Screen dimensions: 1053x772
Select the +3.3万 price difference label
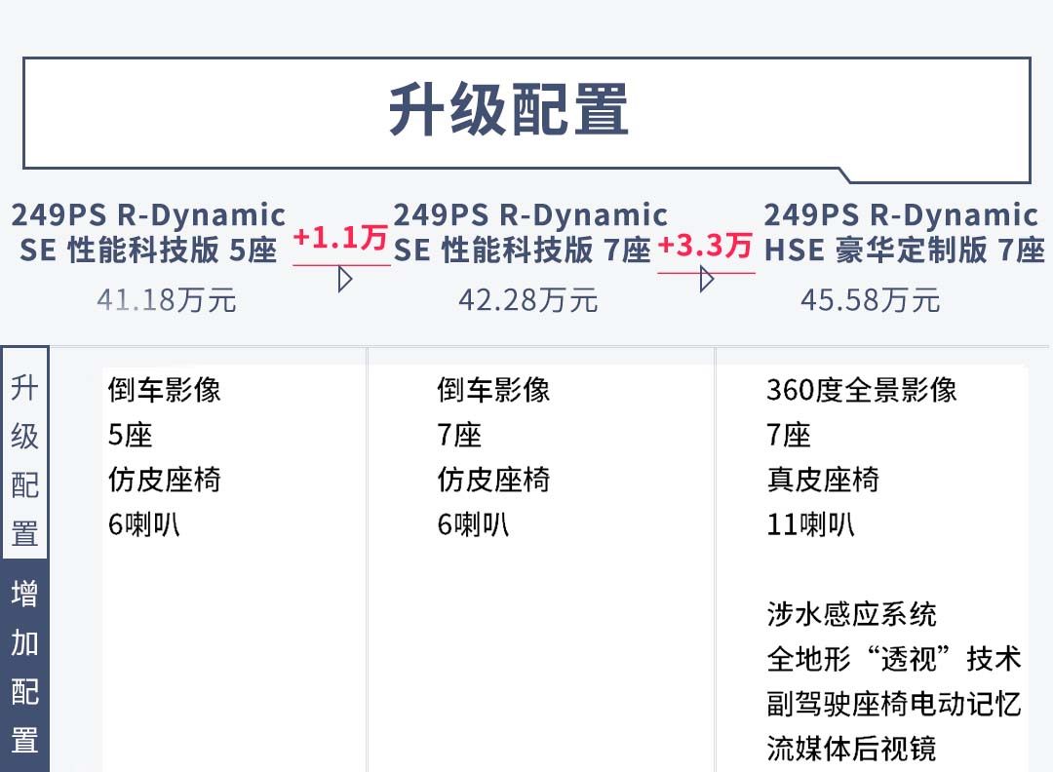tap(704, 245)
